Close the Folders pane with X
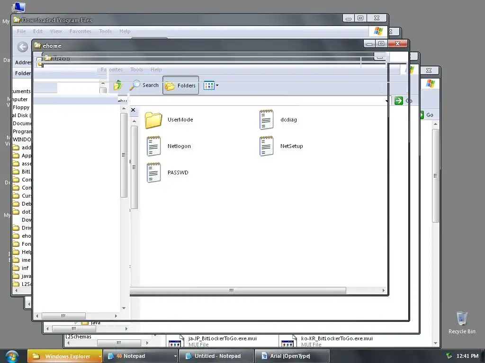 (133, 110)
